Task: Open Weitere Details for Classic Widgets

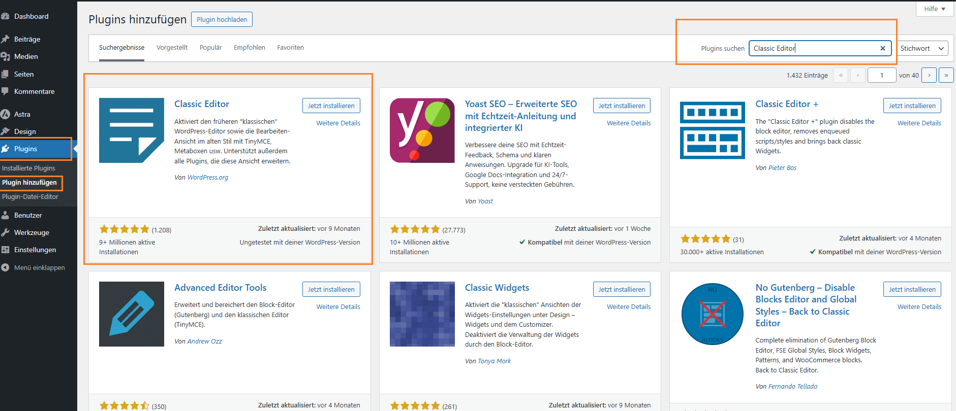Action: (x=629, y=306)
